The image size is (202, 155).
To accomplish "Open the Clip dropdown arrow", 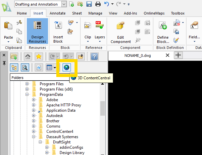I will [88, 42].
